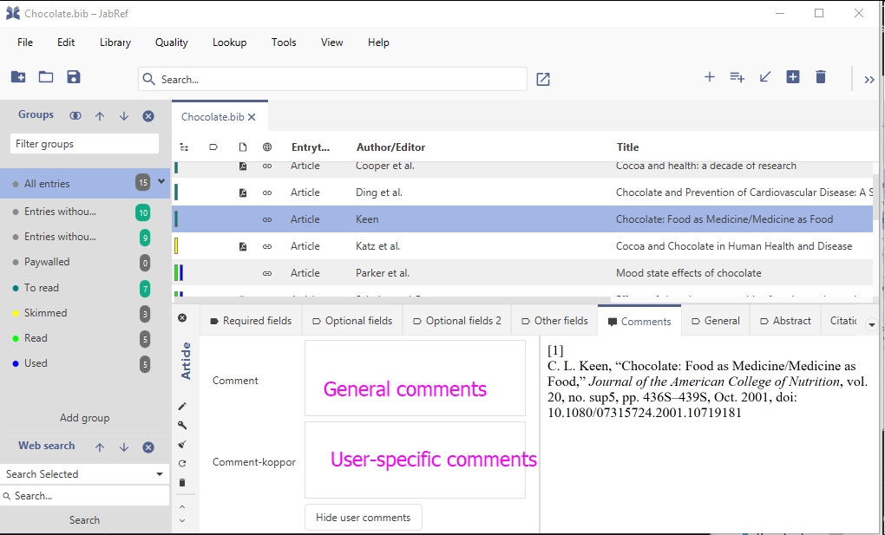Open the Quality menu
Image resolution: width=885 pixels, height=535 pixels.
[171, 42]
